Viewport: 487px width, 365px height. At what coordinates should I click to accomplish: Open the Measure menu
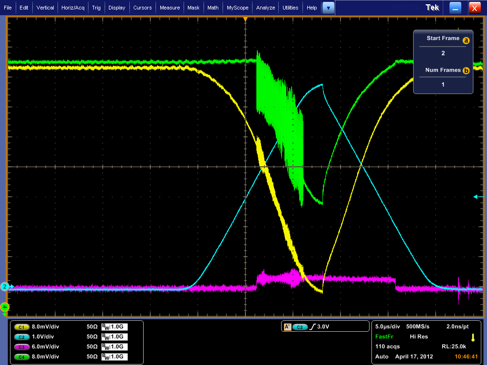pyautogui.click(x=170, y=8)
